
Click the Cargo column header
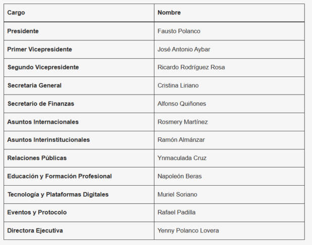pyautogui.click(x=16, y=13)
